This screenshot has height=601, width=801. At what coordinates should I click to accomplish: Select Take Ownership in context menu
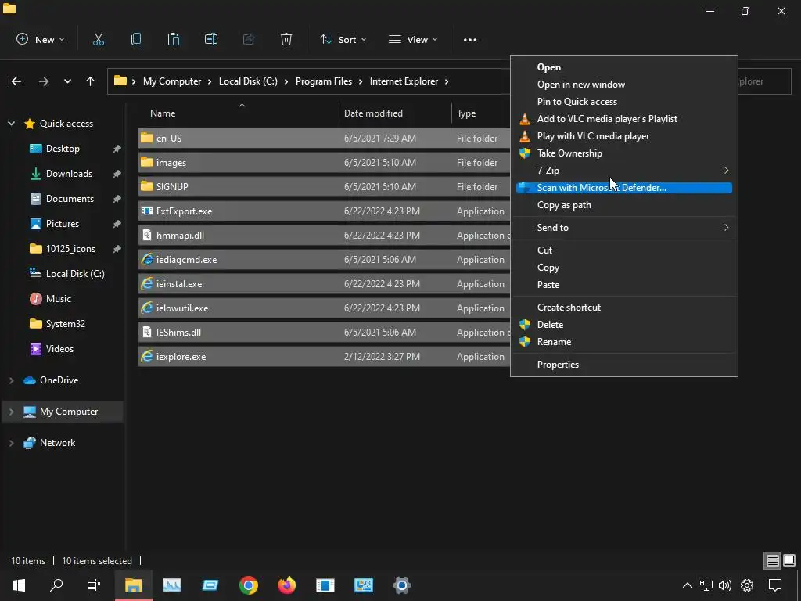(x=624, y=153)
